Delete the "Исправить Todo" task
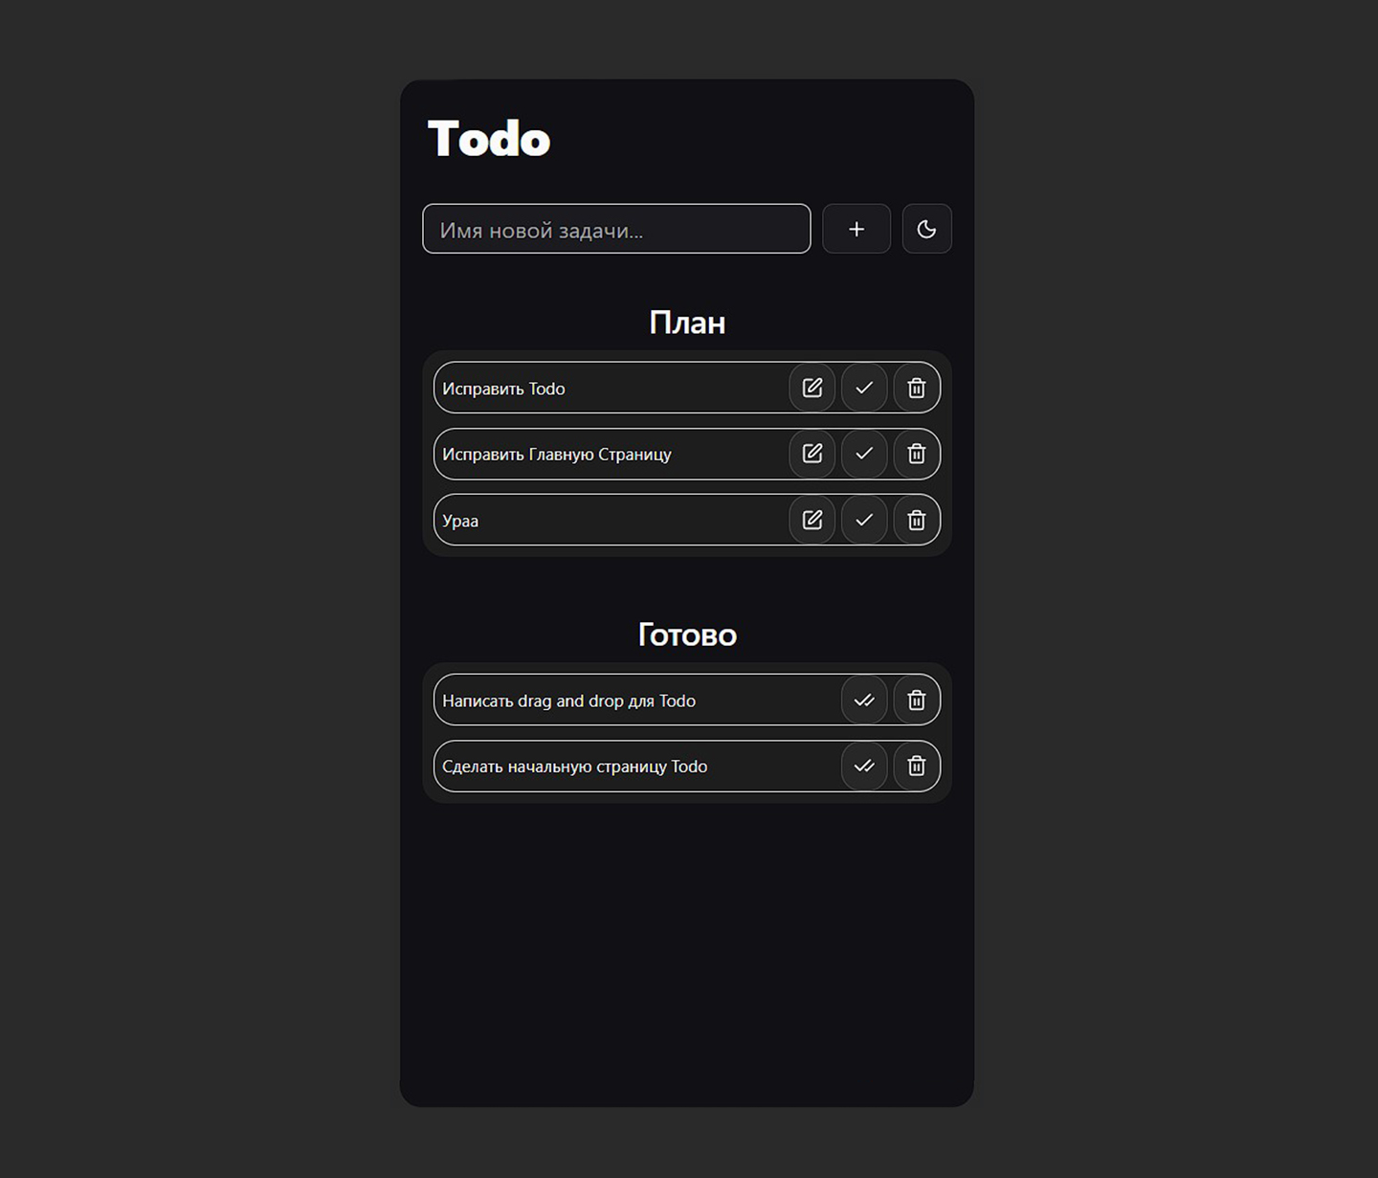Viewport: 1378px width, 1178px height. point(916,388)
